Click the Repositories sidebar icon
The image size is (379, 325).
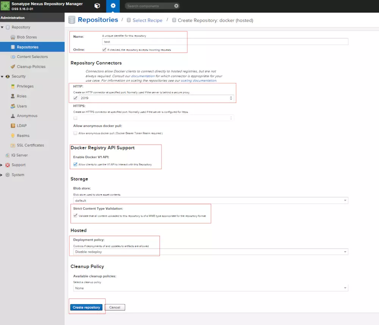[x=13, y=47]
